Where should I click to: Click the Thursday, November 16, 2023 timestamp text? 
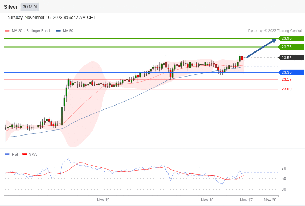click(x=50, y=18)
